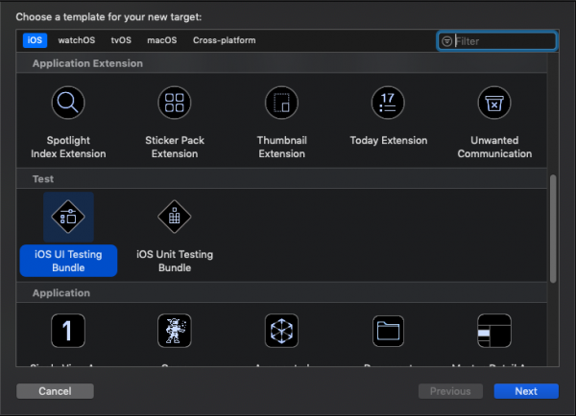The height and width of the screenshot is (416, 576).
Task: Pick the Document app folder icon
Action: [x=388, y=331]
